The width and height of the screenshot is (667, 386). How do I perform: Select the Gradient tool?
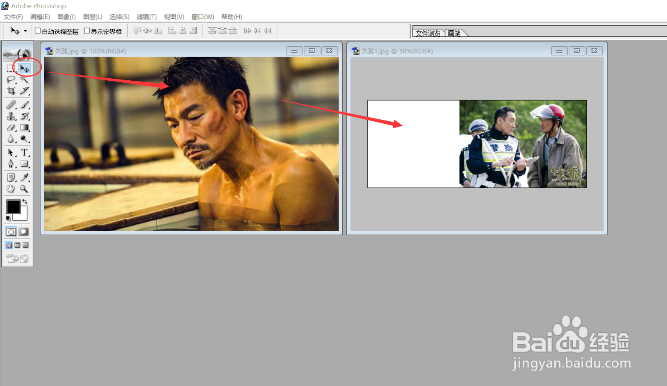[x=25, y=127]
